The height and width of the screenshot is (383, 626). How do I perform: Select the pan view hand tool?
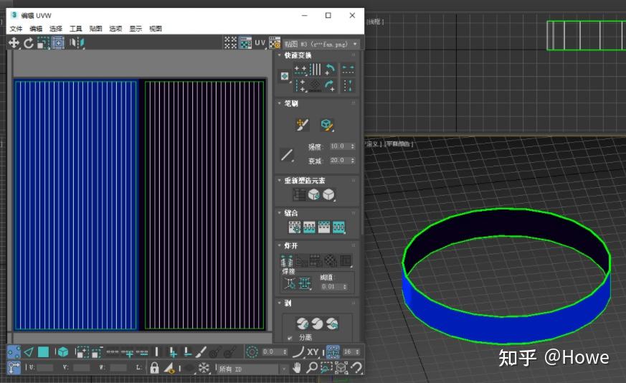296,368
